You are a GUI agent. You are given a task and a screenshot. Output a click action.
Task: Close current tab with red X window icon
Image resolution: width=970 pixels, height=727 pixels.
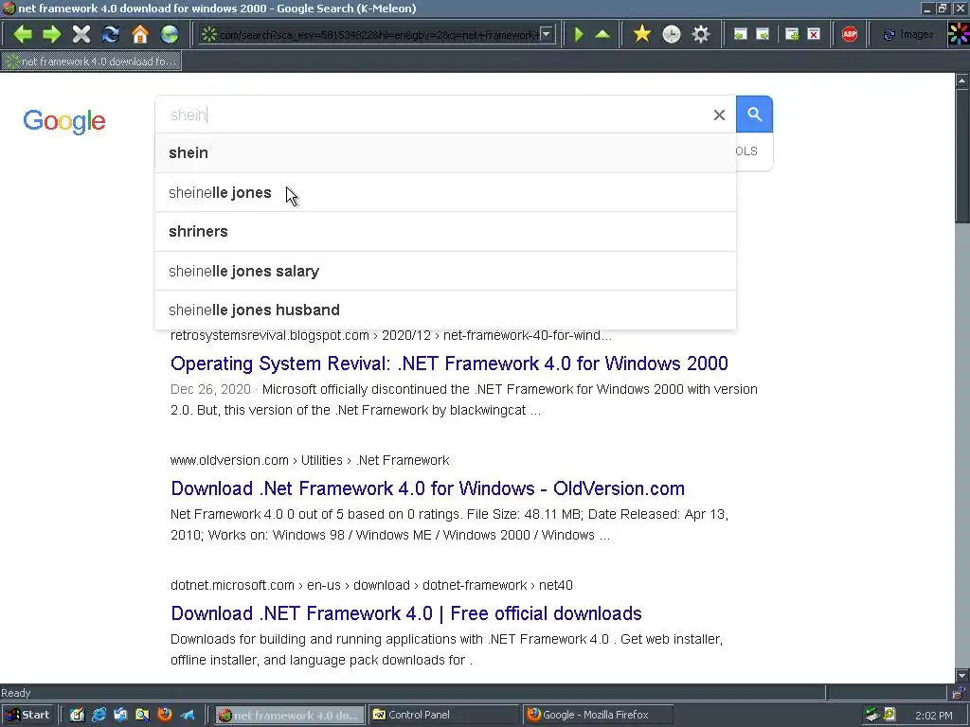[814, 35]
